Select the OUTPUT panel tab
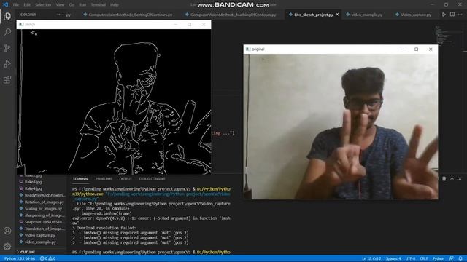 (x=126, y=179)
